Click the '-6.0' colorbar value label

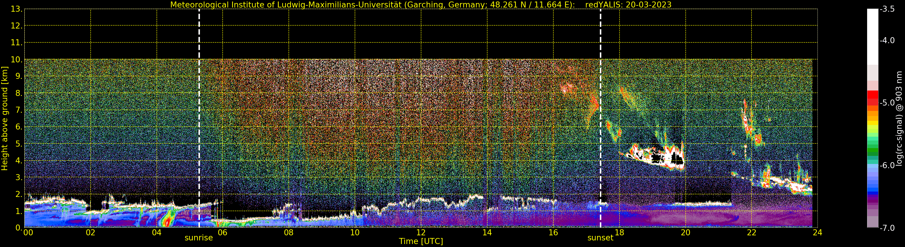click(x=887, y=165)
